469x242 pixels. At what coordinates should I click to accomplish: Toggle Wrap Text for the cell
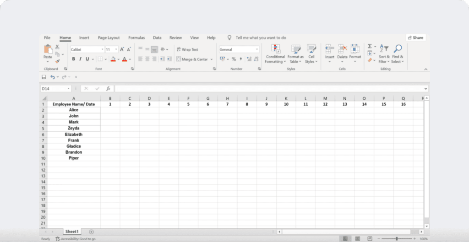(x=187, y=49)
